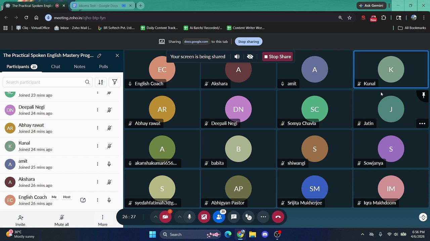430x241 pixels.
Task: Toggle Deepali Negi's mic in list
Action: (x=109, y=110)
